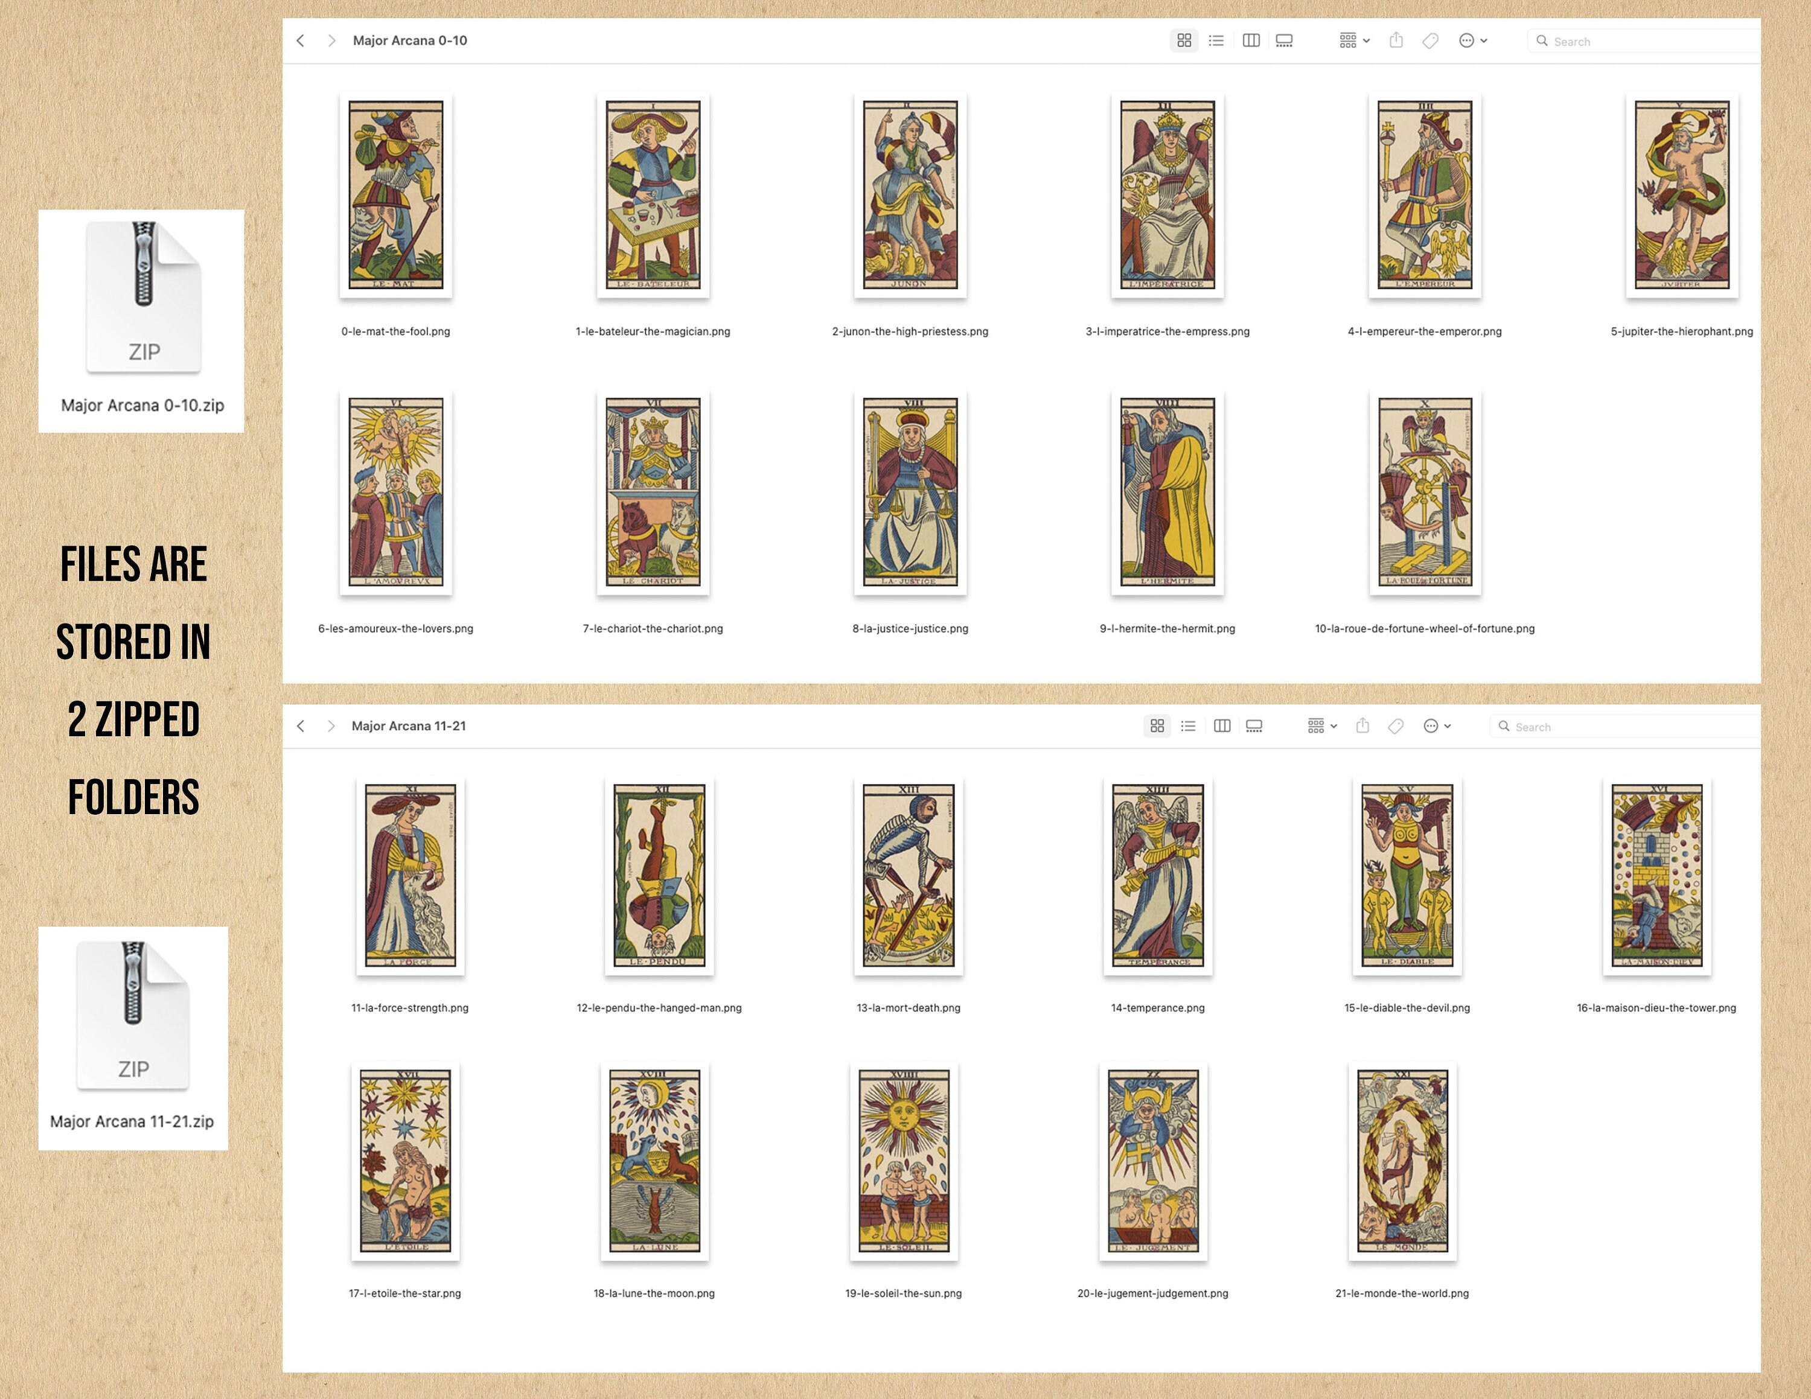
Task: Select 13-la-mort-death.png thumbnail
Action: 909,876
